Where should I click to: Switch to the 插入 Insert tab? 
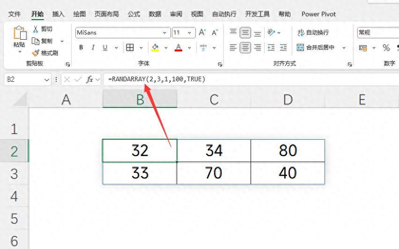tap(58, 14)
